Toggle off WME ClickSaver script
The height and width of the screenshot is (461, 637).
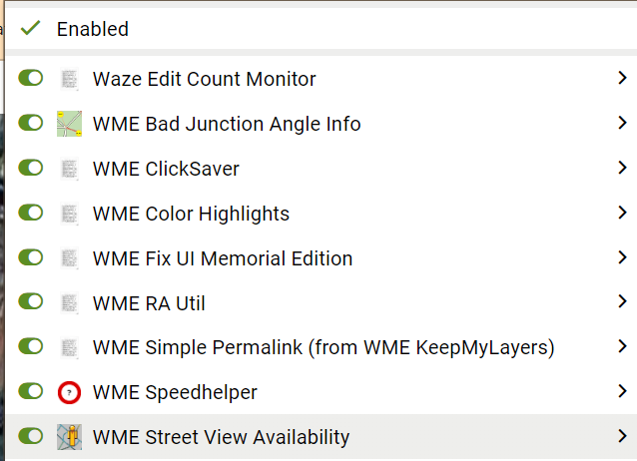[31, 169]
